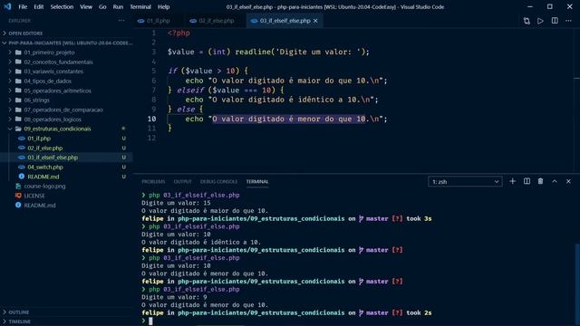Image resolution: width=580 pixels, height=326 pixels.
Task: Click the elseif keyword on line 7
Action: [x=190, y=91]
